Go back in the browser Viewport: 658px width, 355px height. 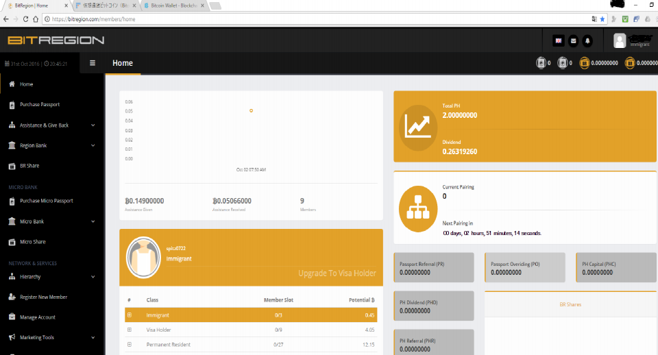(6, 19)
